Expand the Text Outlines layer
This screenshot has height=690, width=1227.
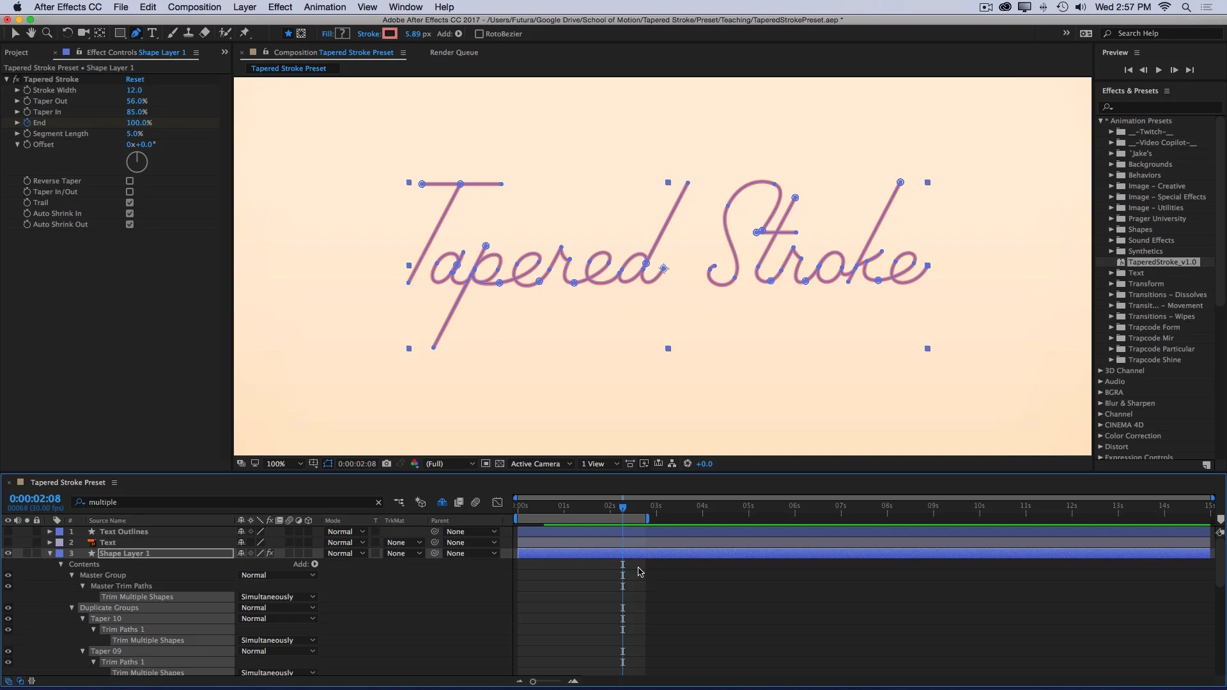(50, 532)
